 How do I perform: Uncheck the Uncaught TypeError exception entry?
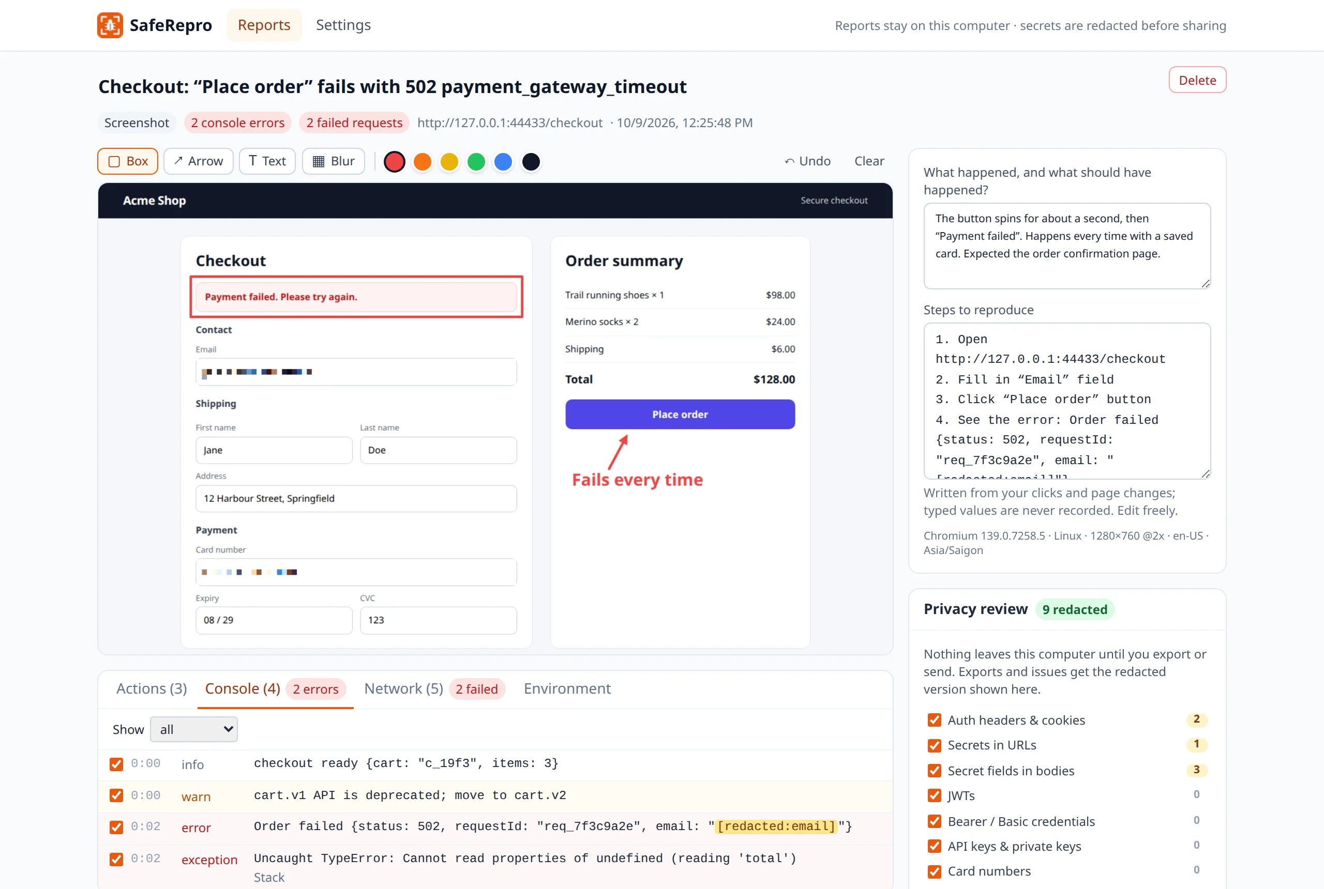[x=116, y=859]
